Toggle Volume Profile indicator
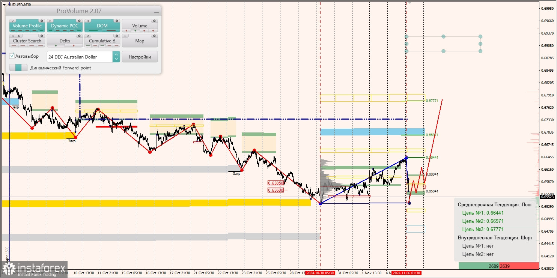The width and height of the screenshot is (557, 278). tap(27, 26)
